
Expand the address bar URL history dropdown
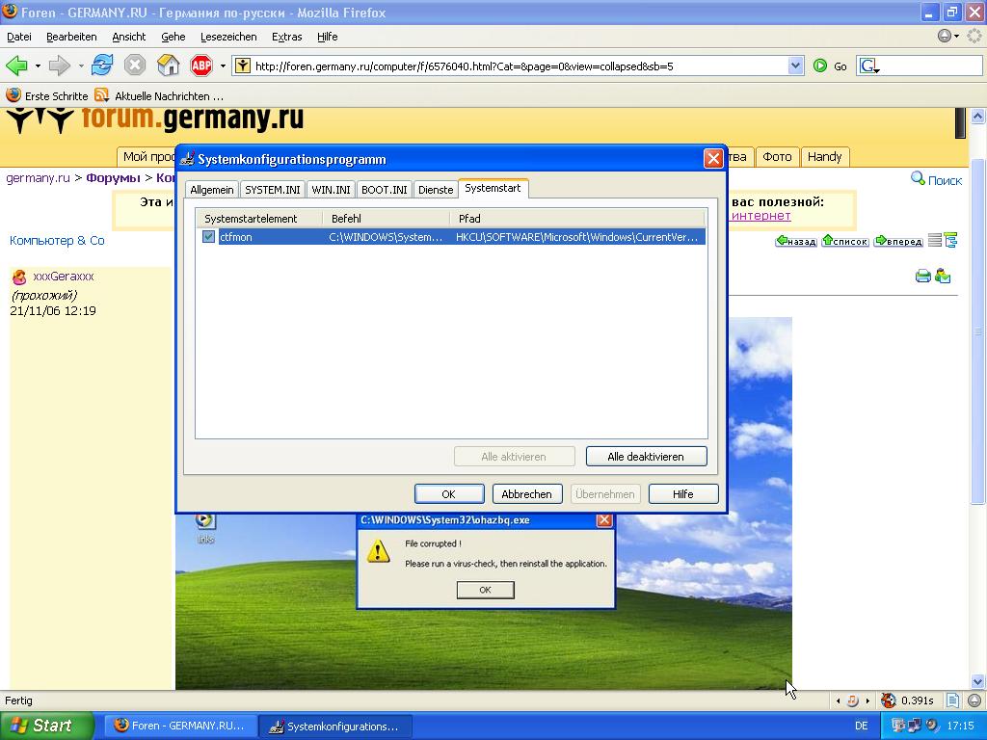[795, 66]
